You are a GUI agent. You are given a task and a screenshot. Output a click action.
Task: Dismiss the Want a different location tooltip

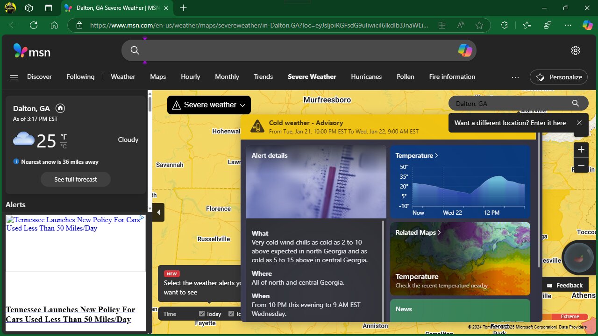(579, 123)
